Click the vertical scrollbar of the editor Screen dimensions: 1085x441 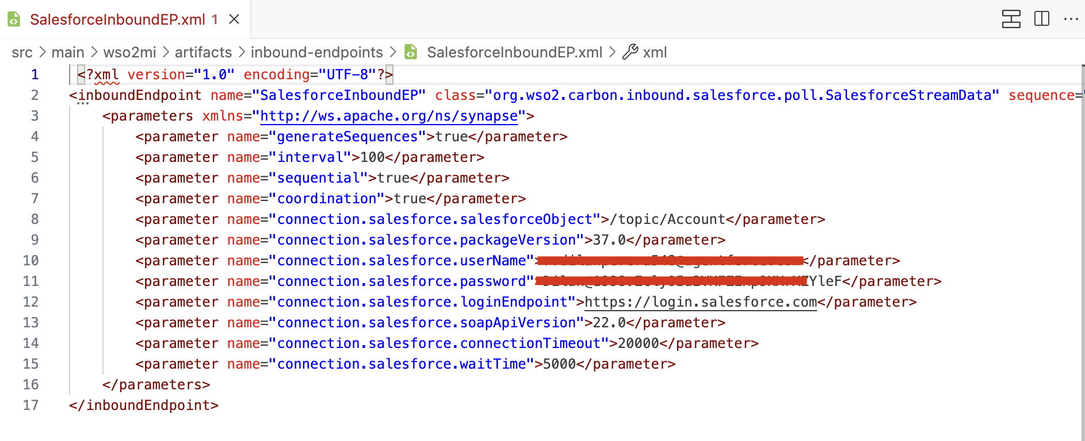click(1082, 253)
